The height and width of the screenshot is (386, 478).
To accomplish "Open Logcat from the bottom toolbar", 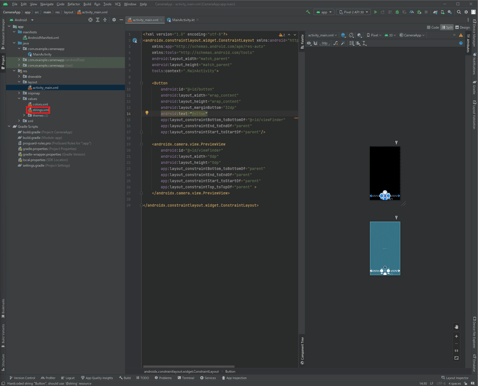I will (x=68, y=378).
